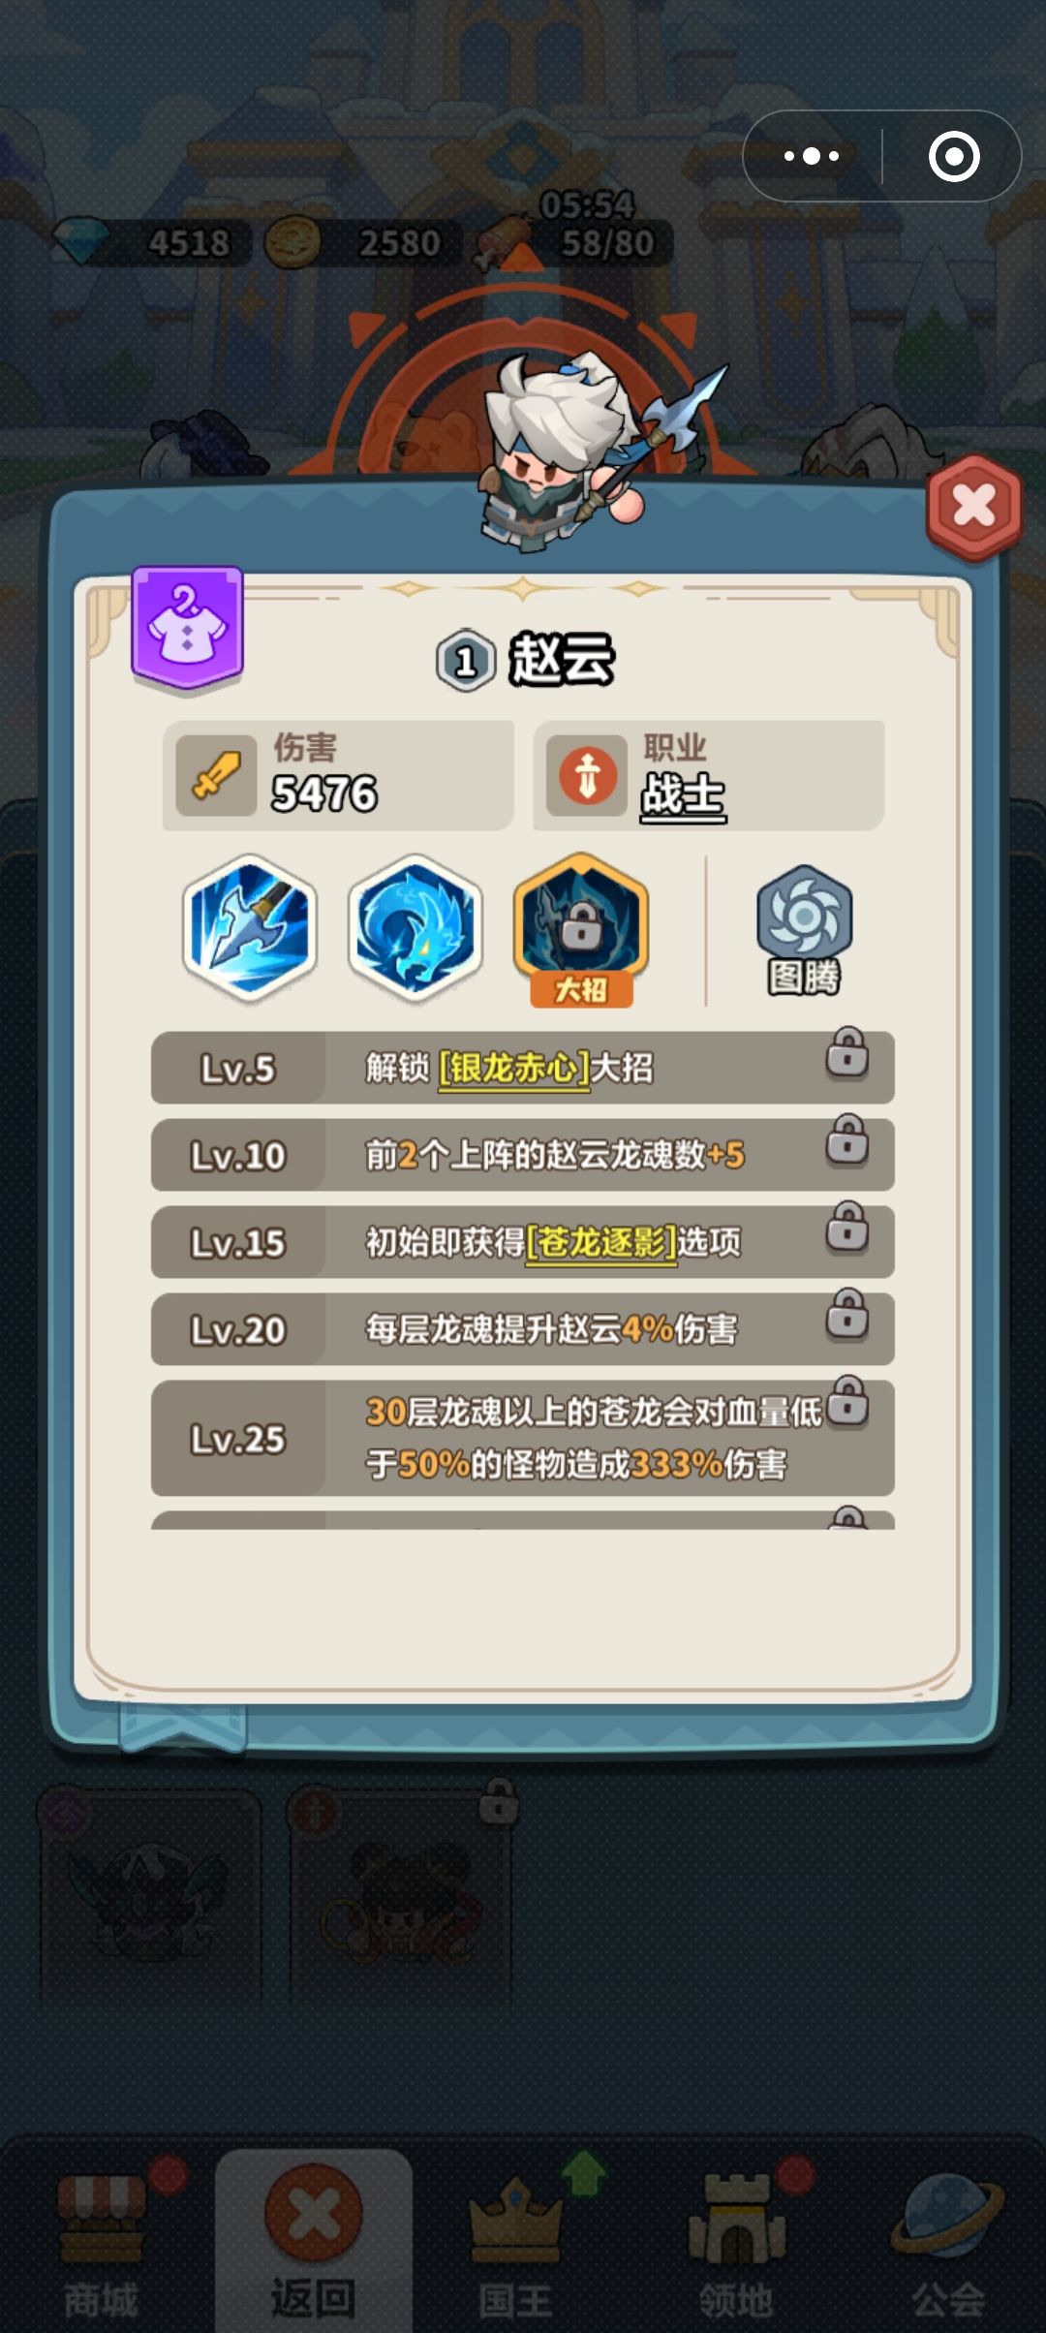The image size is (1046, 2333).
Task: Select the Lv.25 龙魂 talent row
Action: pos(522,1438)
